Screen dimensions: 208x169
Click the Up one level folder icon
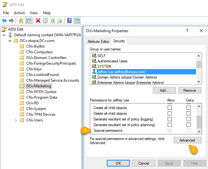click(21, 20)
